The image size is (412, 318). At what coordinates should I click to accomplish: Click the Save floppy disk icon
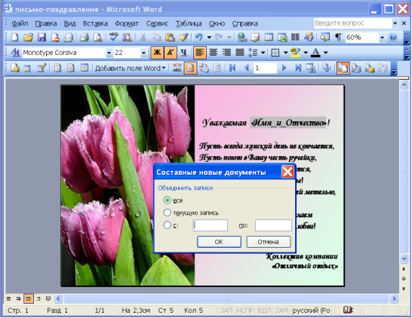click(42, 38)
